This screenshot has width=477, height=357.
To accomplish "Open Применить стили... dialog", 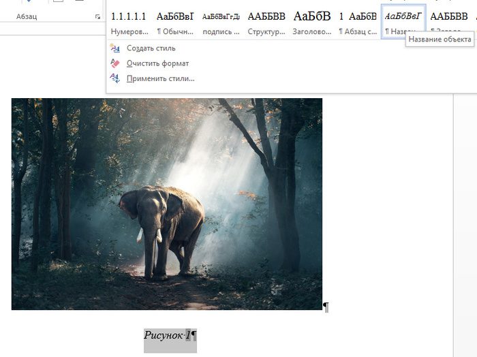I will [161, 79].
